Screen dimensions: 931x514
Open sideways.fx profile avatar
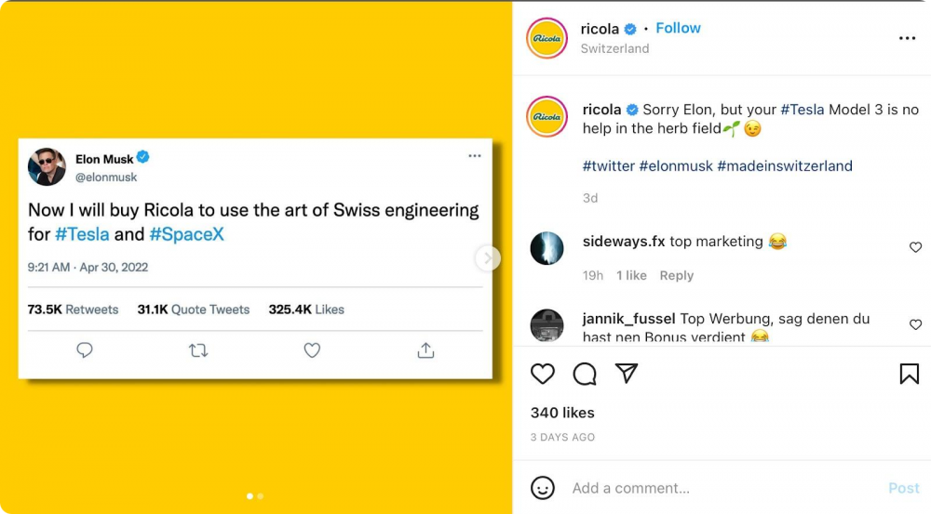(546, 248)
